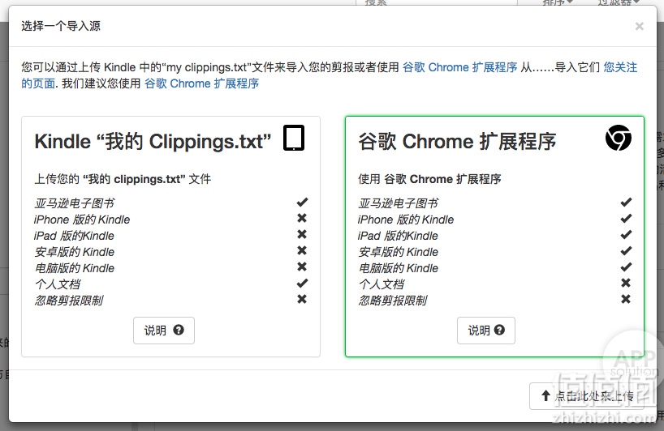Click the 点击此处来上传 upload button
Image resolution: width=664 pixels, height=431 pixels.
587,396
